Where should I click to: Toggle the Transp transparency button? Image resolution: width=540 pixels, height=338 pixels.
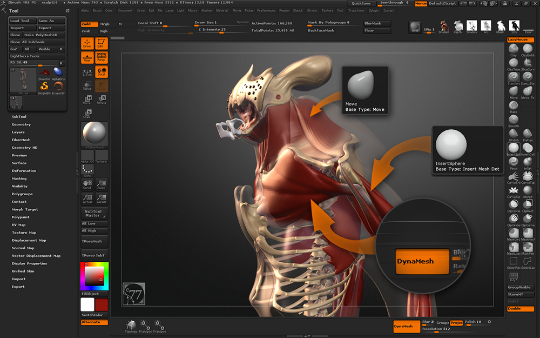click(87, 86)
